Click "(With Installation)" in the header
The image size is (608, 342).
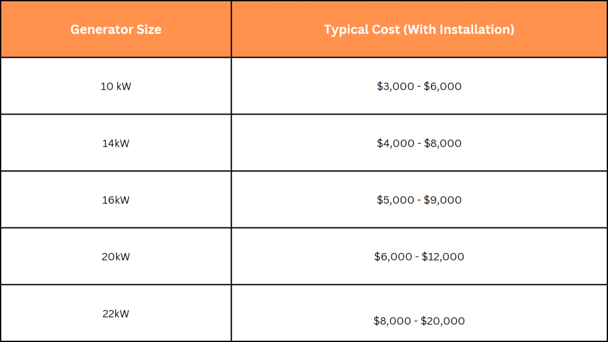click(x=458, y=29)
